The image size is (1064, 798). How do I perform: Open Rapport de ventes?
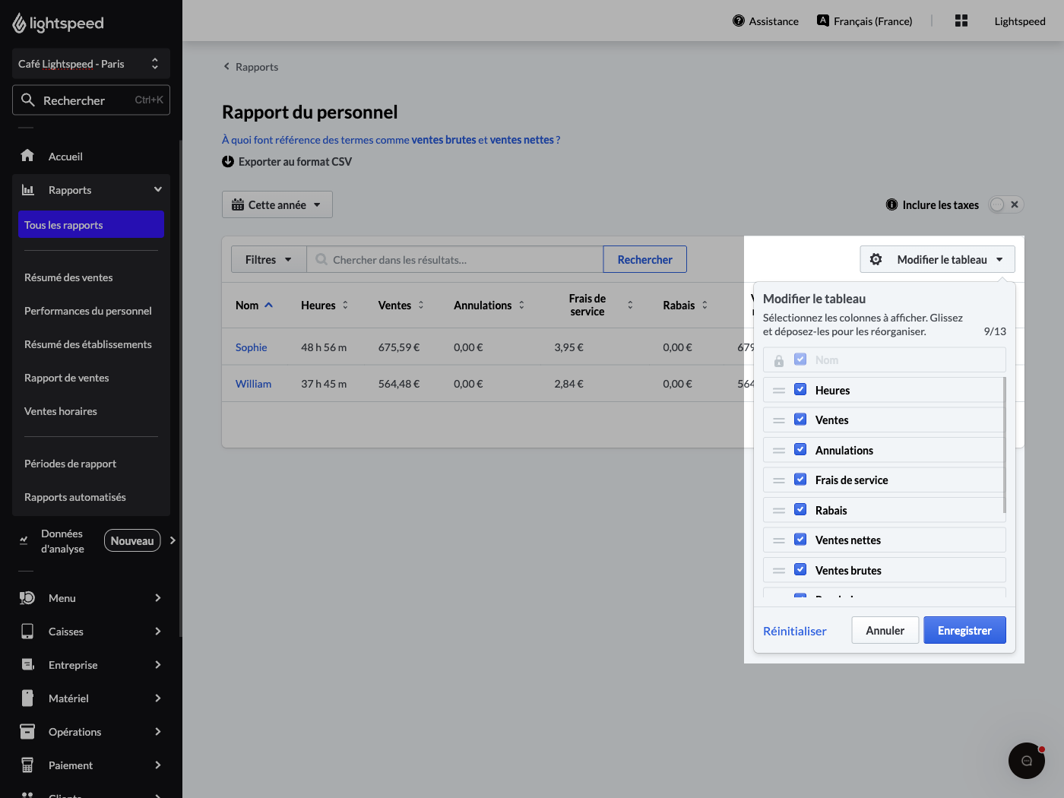(67, 378)
